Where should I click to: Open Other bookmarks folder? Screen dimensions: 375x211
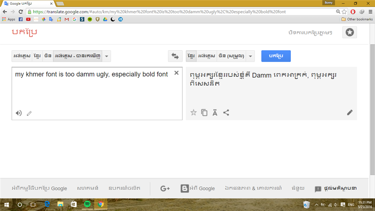click(357, 19)
